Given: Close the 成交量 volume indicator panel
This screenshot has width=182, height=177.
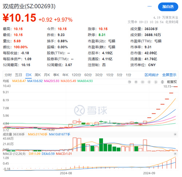Looking at the screenshot, I should click(x=175, y=134).
